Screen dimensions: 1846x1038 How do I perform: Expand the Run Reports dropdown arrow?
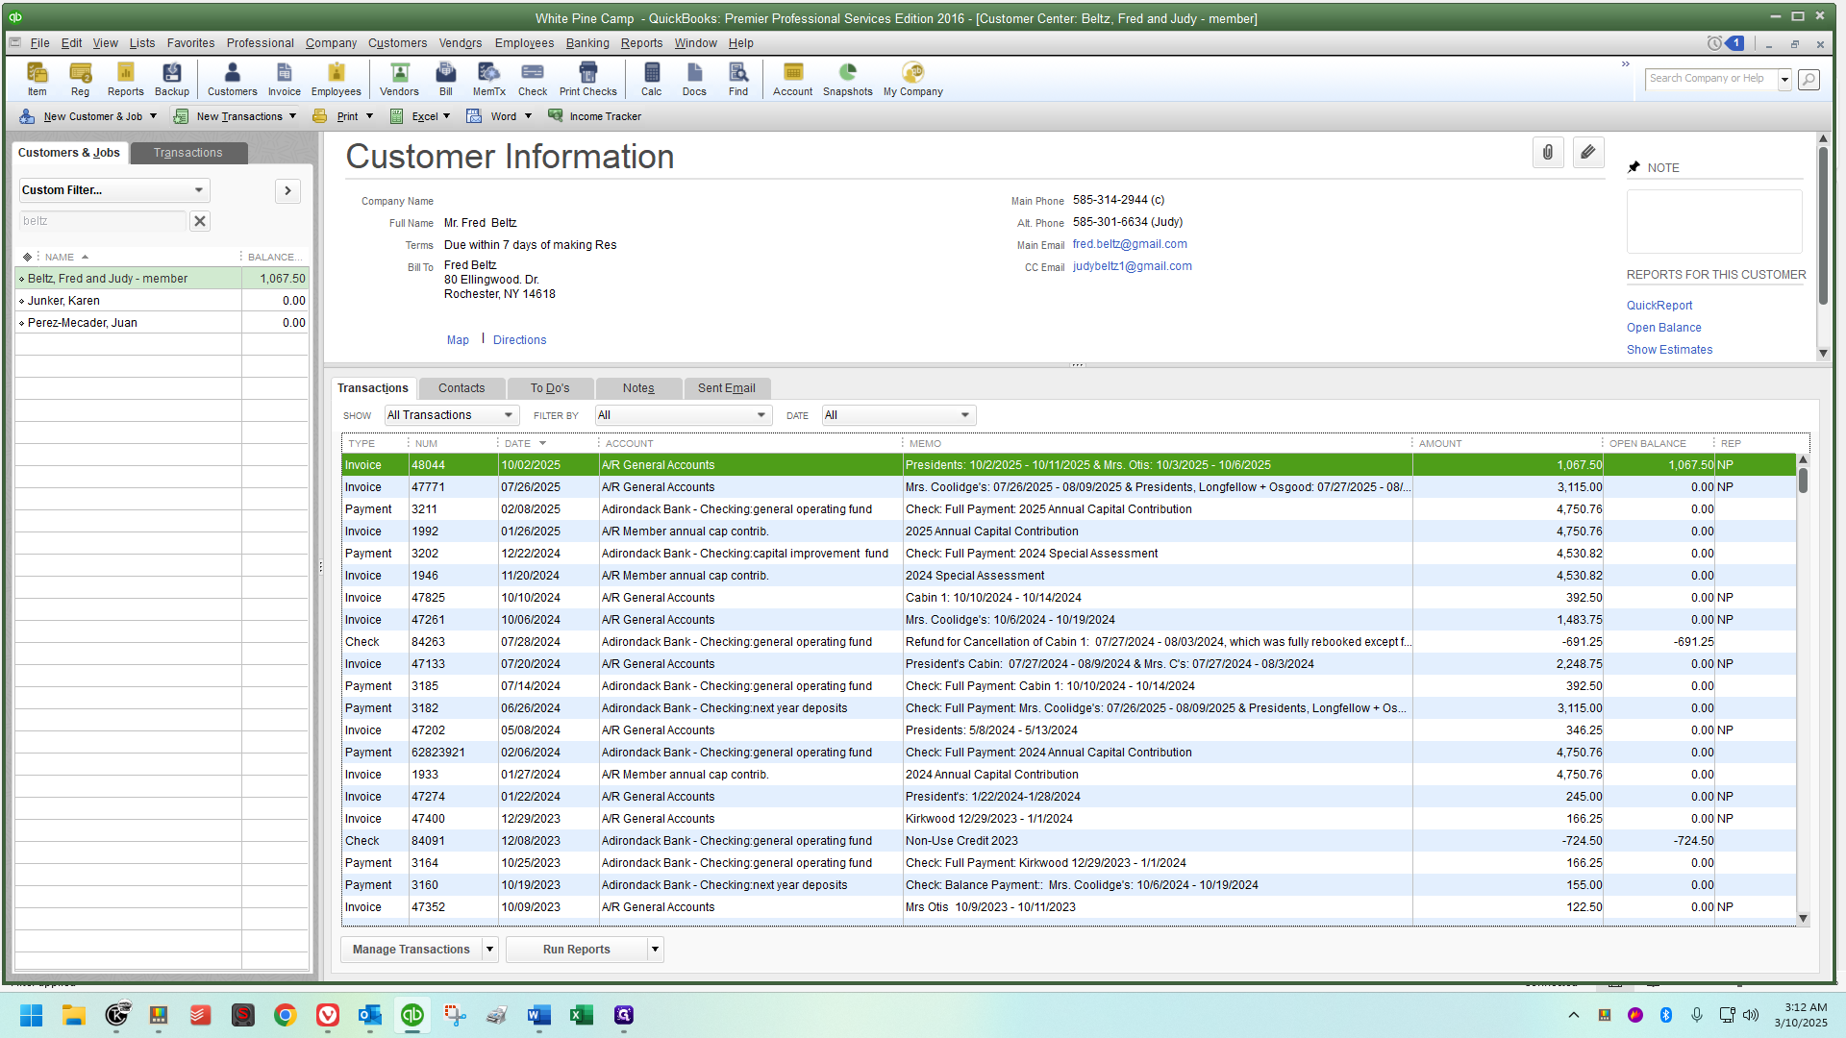655,950
